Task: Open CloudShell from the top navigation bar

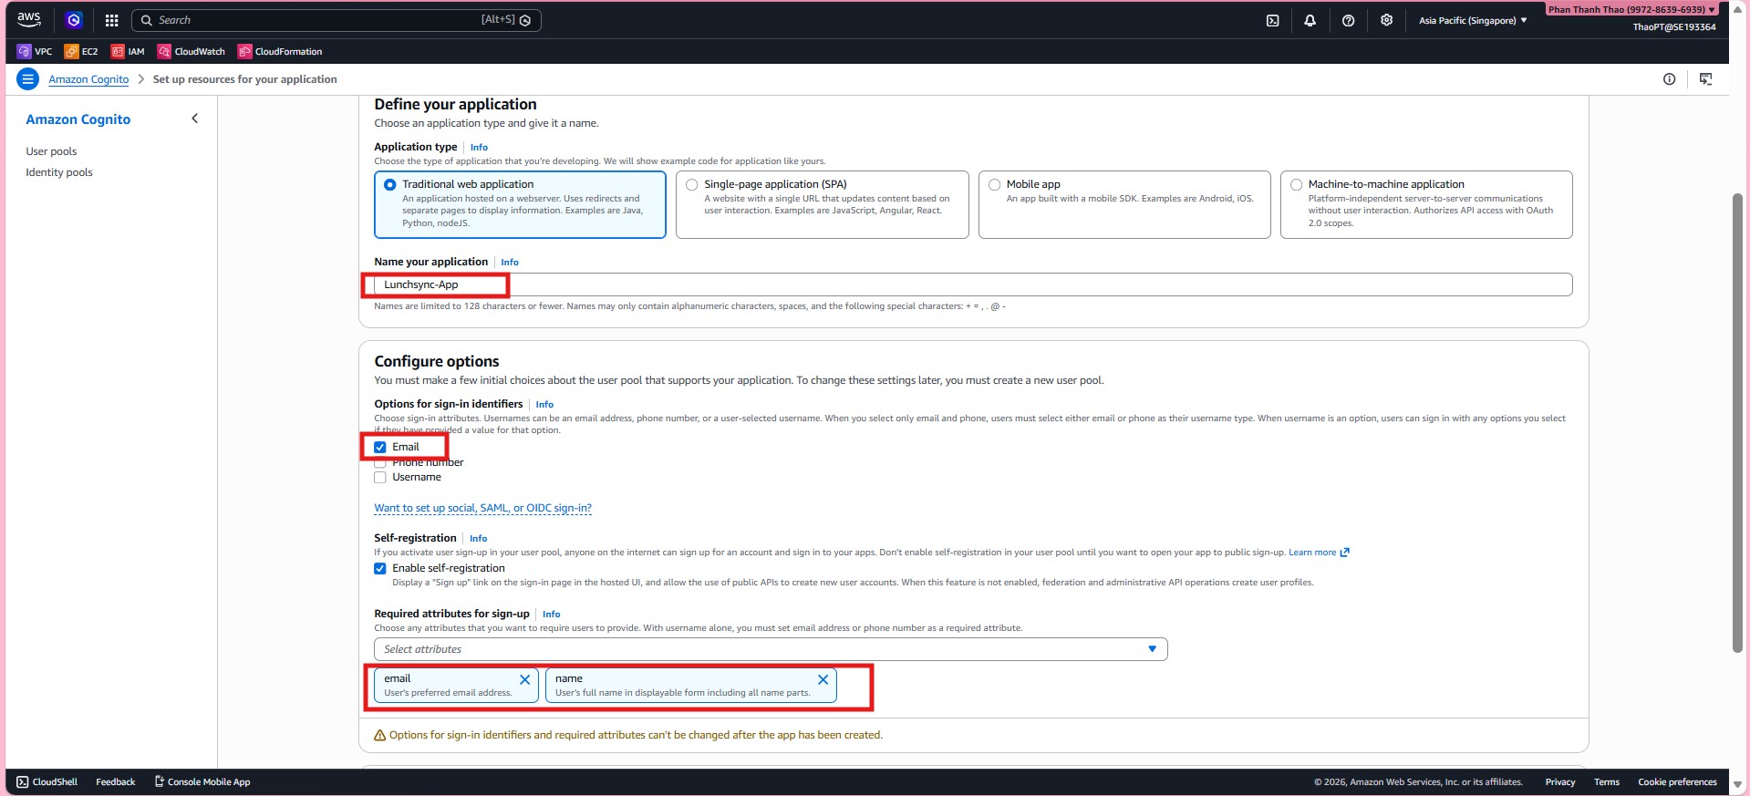Action: point(1272,20)
